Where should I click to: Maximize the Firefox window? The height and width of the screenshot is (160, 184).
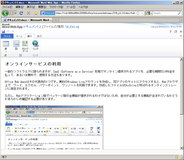tap(178, 3)
